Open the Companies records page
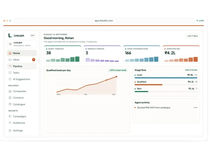Image resolution: width=209 pixels, height=157 pixels. 22,91
